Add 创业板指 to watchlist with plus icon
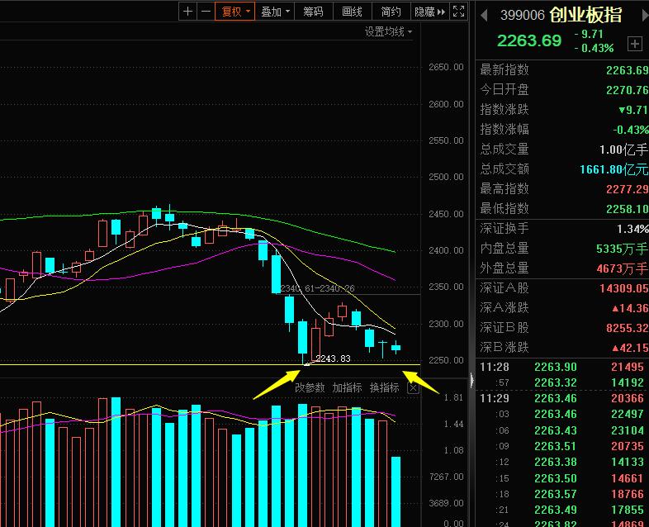Screen dimensions: 649x527 [x=634, y=44]
